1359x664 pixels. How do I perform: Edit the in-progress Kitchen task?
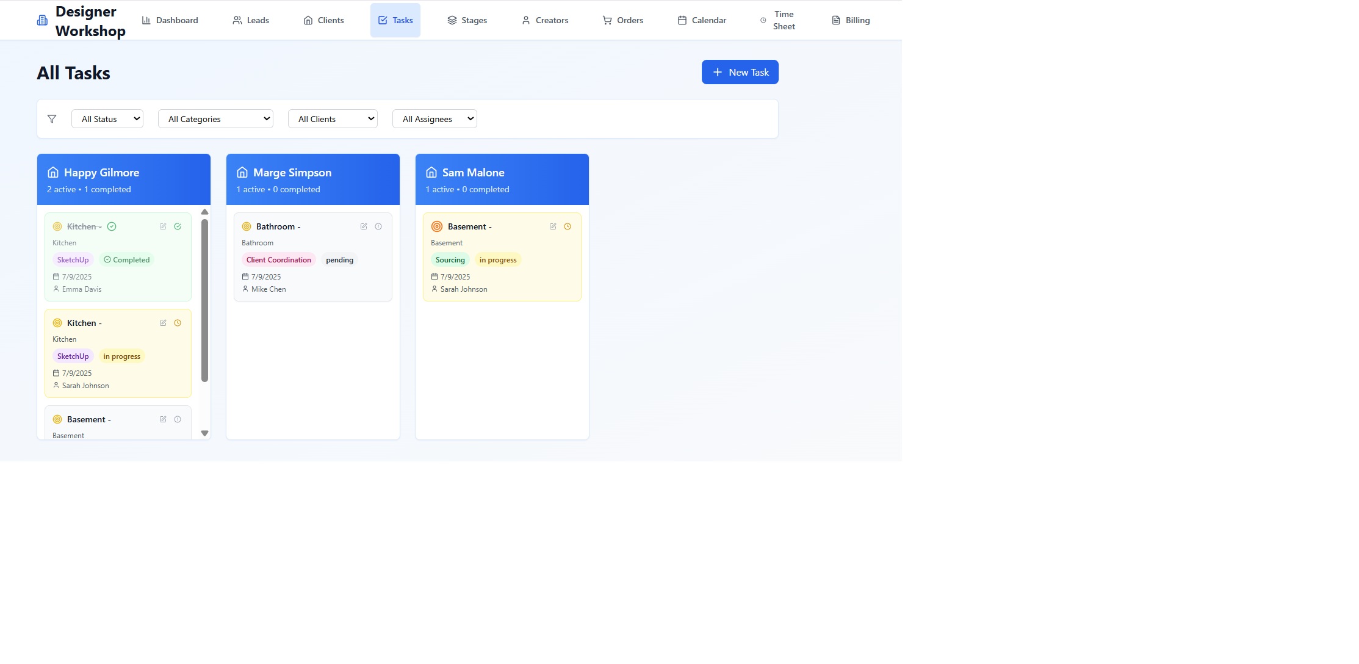[163, 323]
